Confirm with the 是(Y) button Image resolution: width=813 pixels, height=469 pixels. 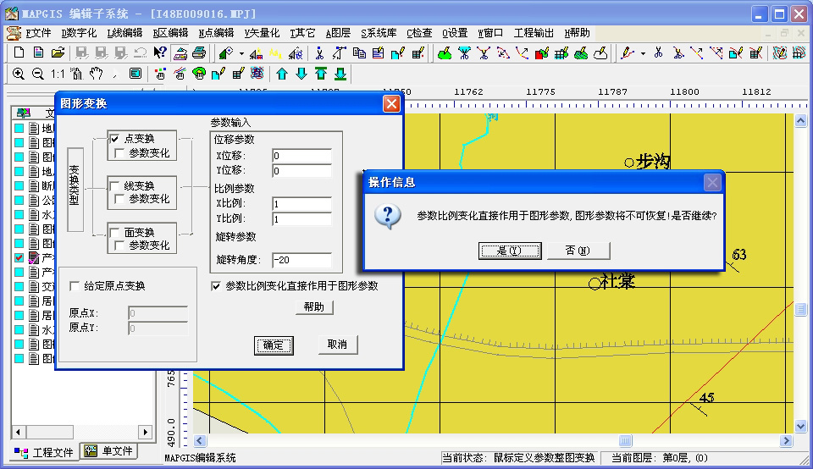(x=510, y=251)
